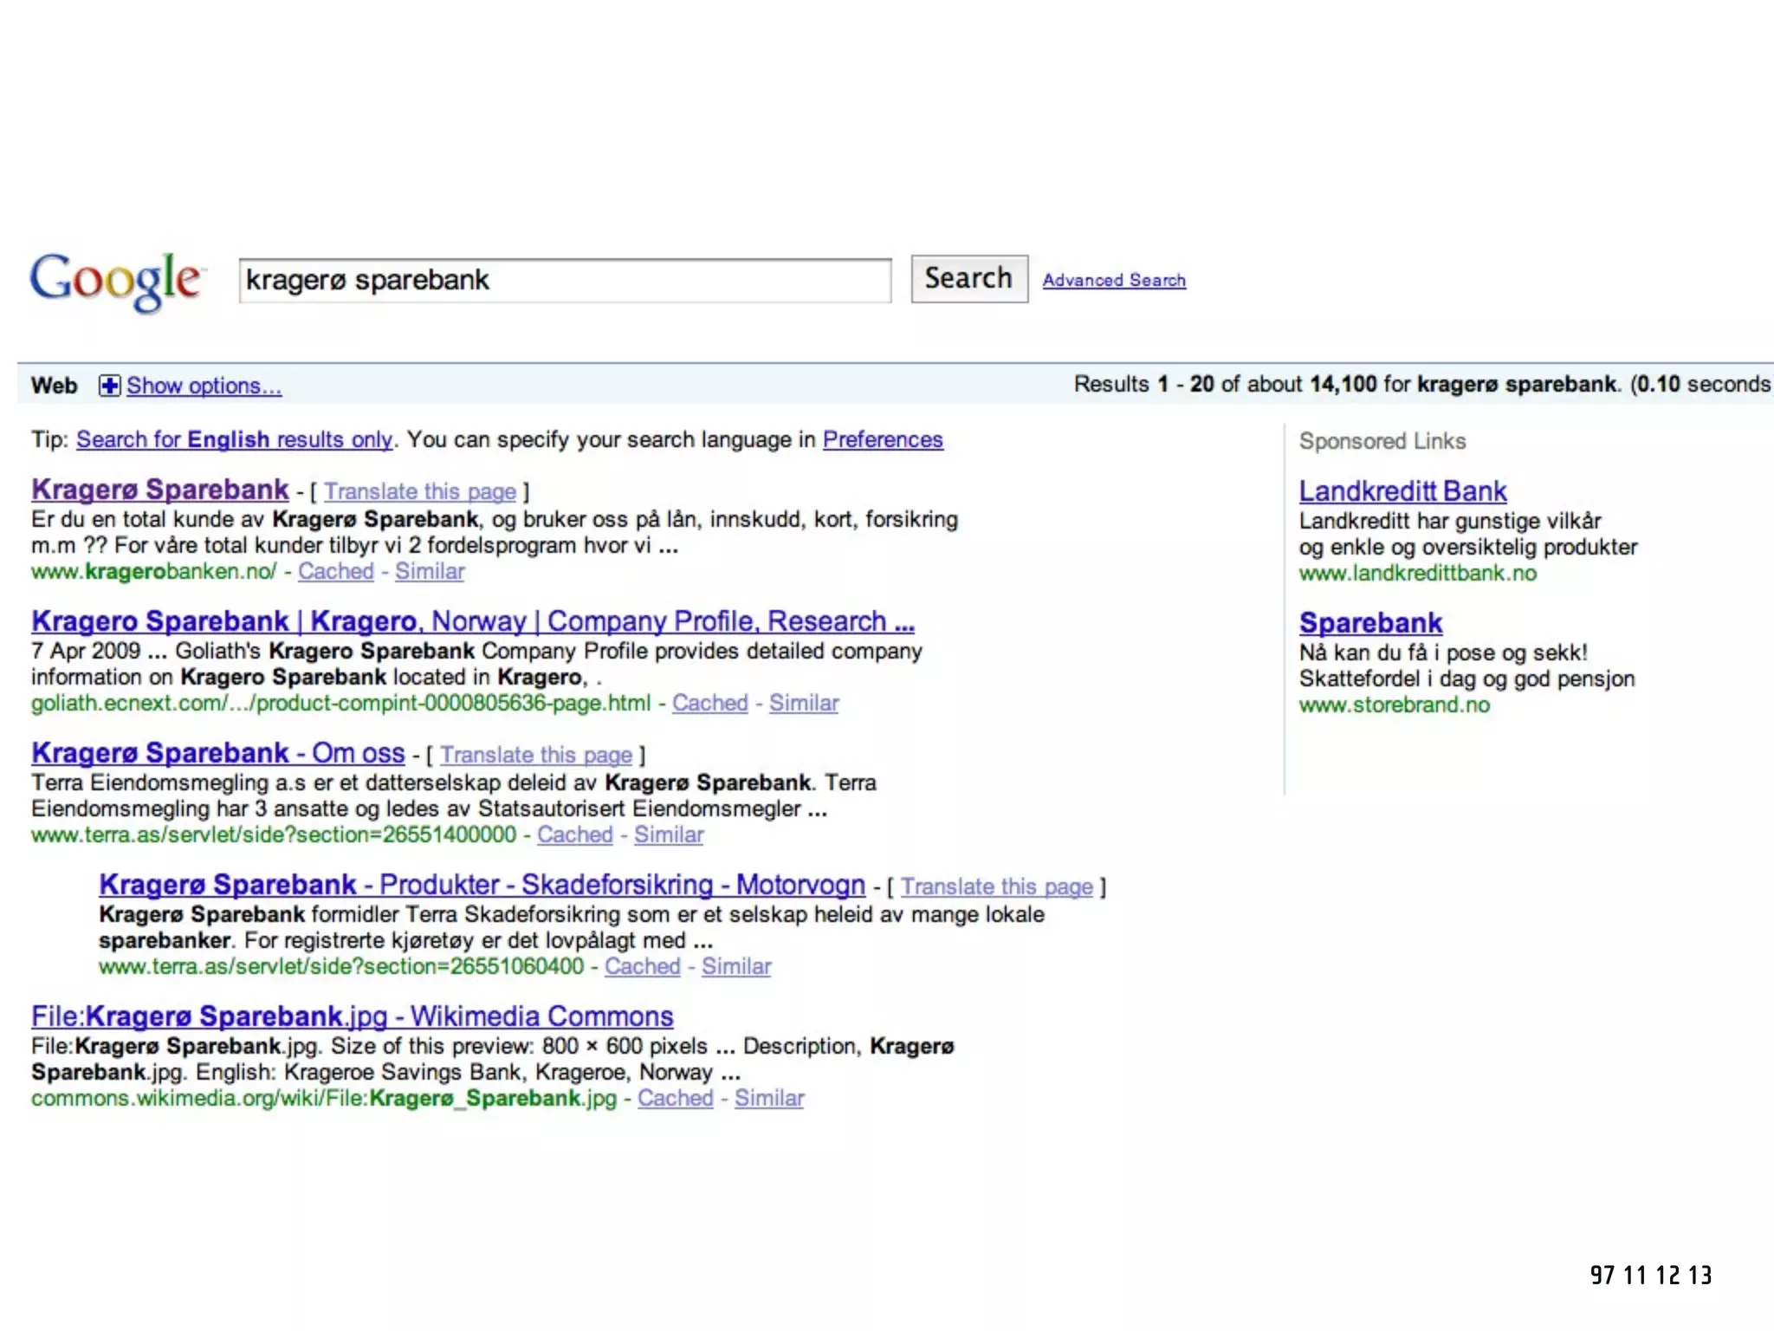Click the Landkreditt Bank sponsored link
1774x1331 pixels.
(x=1402, y=491)
